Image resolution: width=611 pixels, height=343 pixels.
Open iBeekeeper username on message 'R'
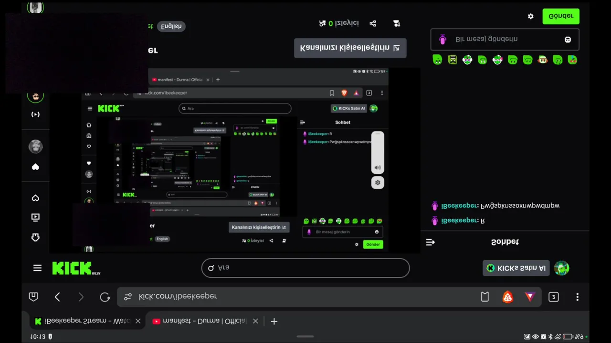click(x=459, y=221)
